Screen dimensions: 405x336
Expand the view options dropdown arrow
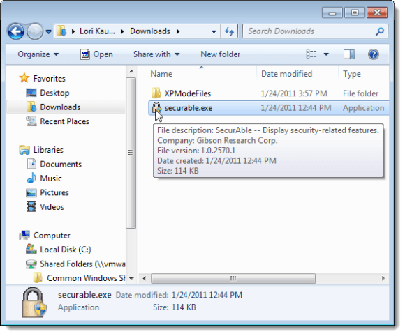(x=326, y=54)
